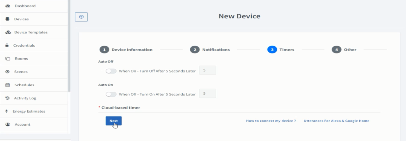Click the Auto Off seconds input field
406x141 pixels.
tap(207, 70)
